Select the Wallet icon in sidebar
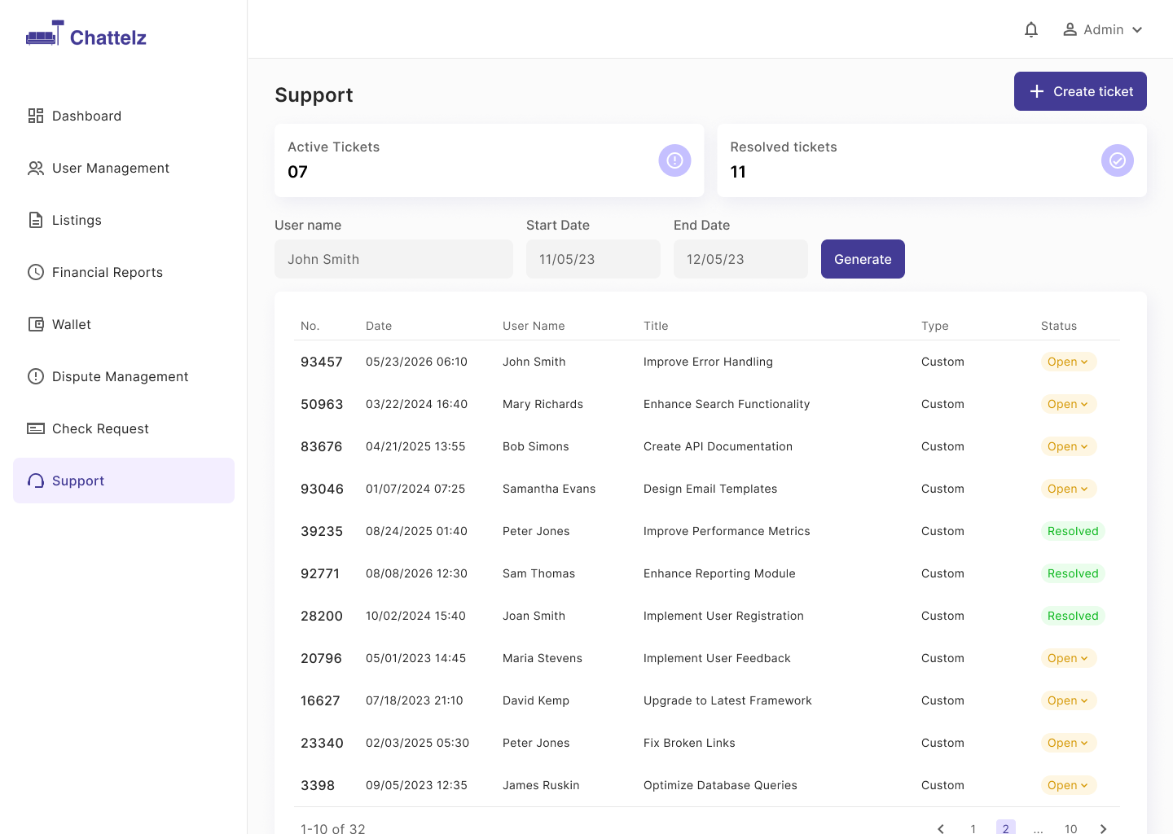1173x834 pixels. 36,324
